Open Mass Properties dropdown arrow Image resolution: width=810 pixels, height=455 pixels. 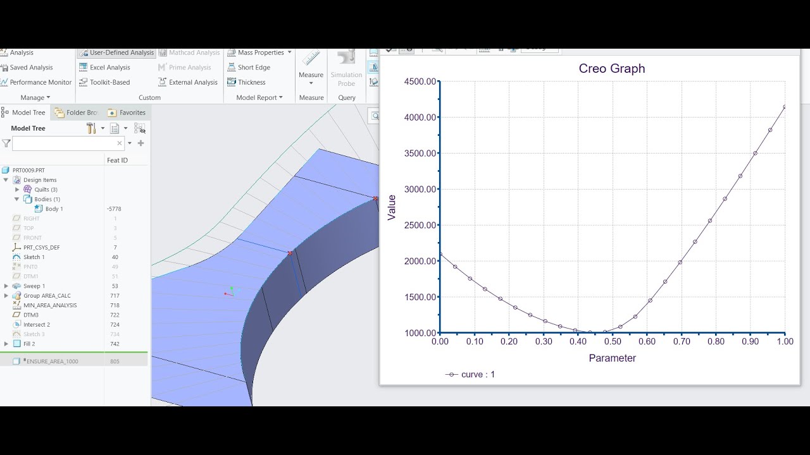[289, 53]
